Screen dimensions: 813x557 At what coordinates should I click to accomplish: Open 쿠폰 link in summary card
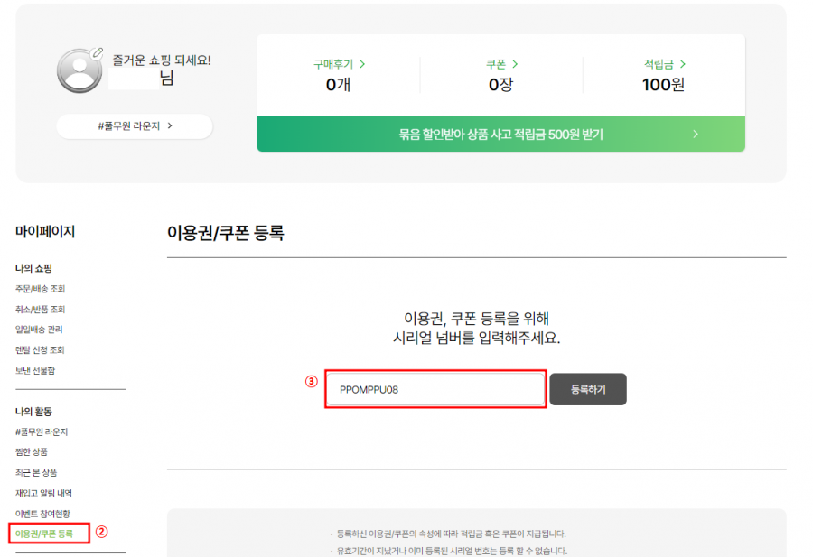(501, 64)
